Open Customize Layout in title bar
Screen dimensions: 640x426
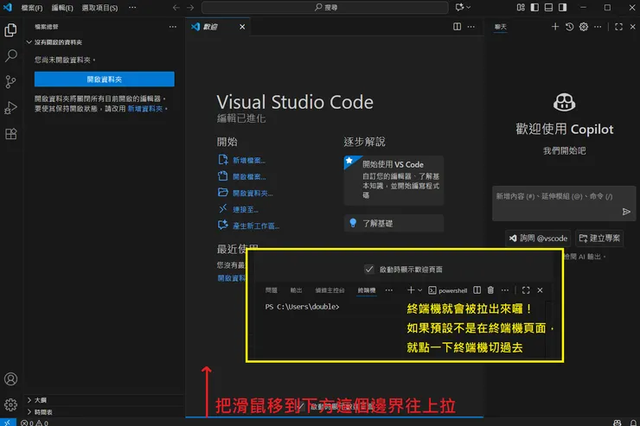(x=521, y=7)
